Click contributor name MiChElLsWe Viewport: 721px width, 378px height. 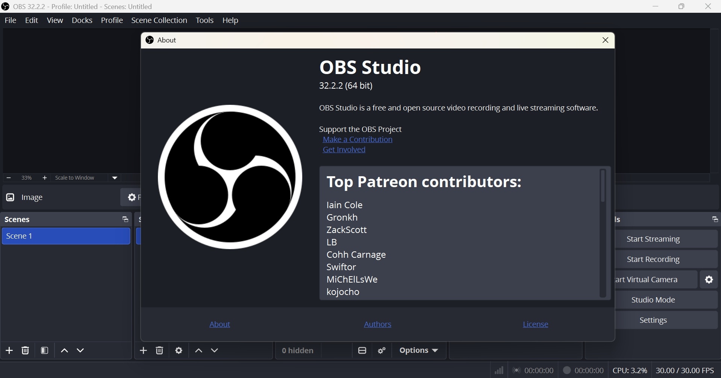pyautogui.click(x=352, y=280)
